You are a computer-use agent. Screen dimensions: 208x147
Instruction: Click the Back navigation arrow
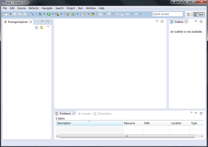click(128, 14)
